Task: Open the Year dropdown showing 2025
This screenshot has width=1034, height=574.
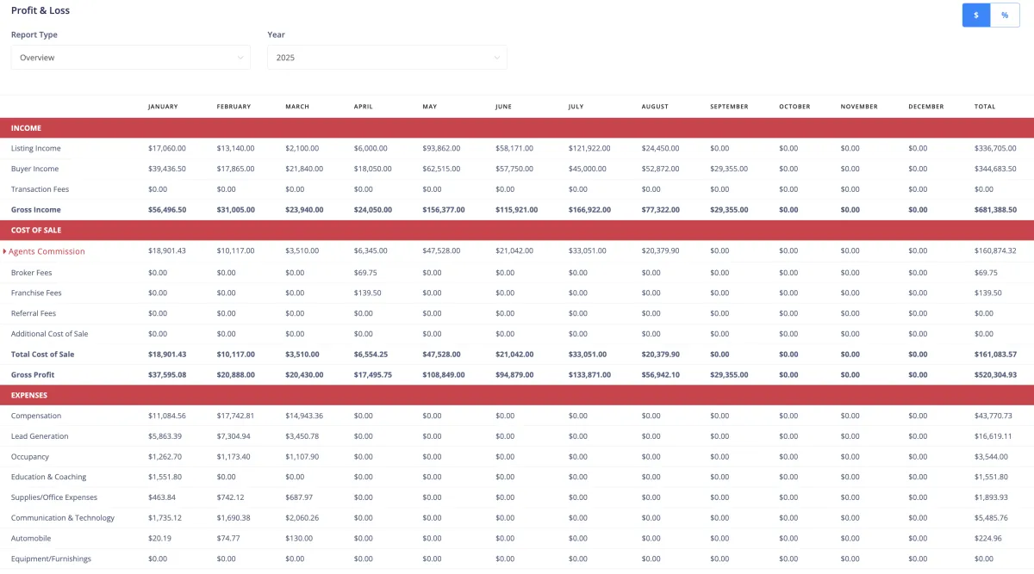Action: click(x=387, y=58)
